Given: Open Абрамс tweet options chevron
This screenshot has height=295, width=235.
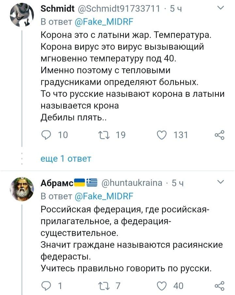Looking at the screenshot, I should point(221,182).
